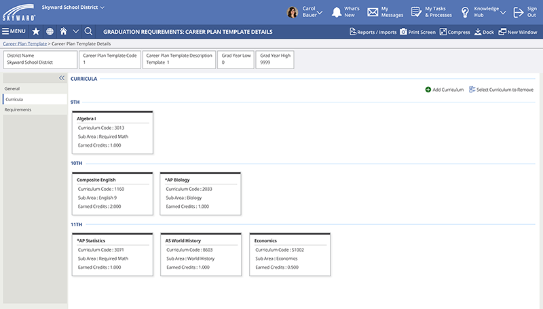Open the district selector dropdown
The height and width of the screenshot is (309, 543).
coord(73,7)
